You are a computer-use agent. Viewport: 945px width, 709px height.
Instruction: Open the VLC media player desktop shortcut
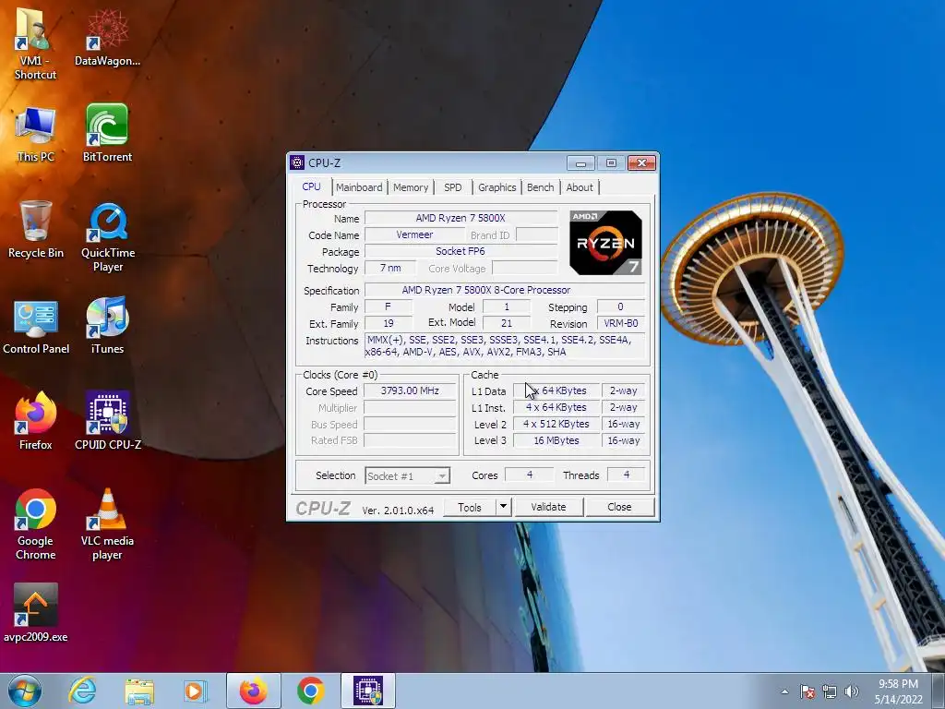[107, 524]
